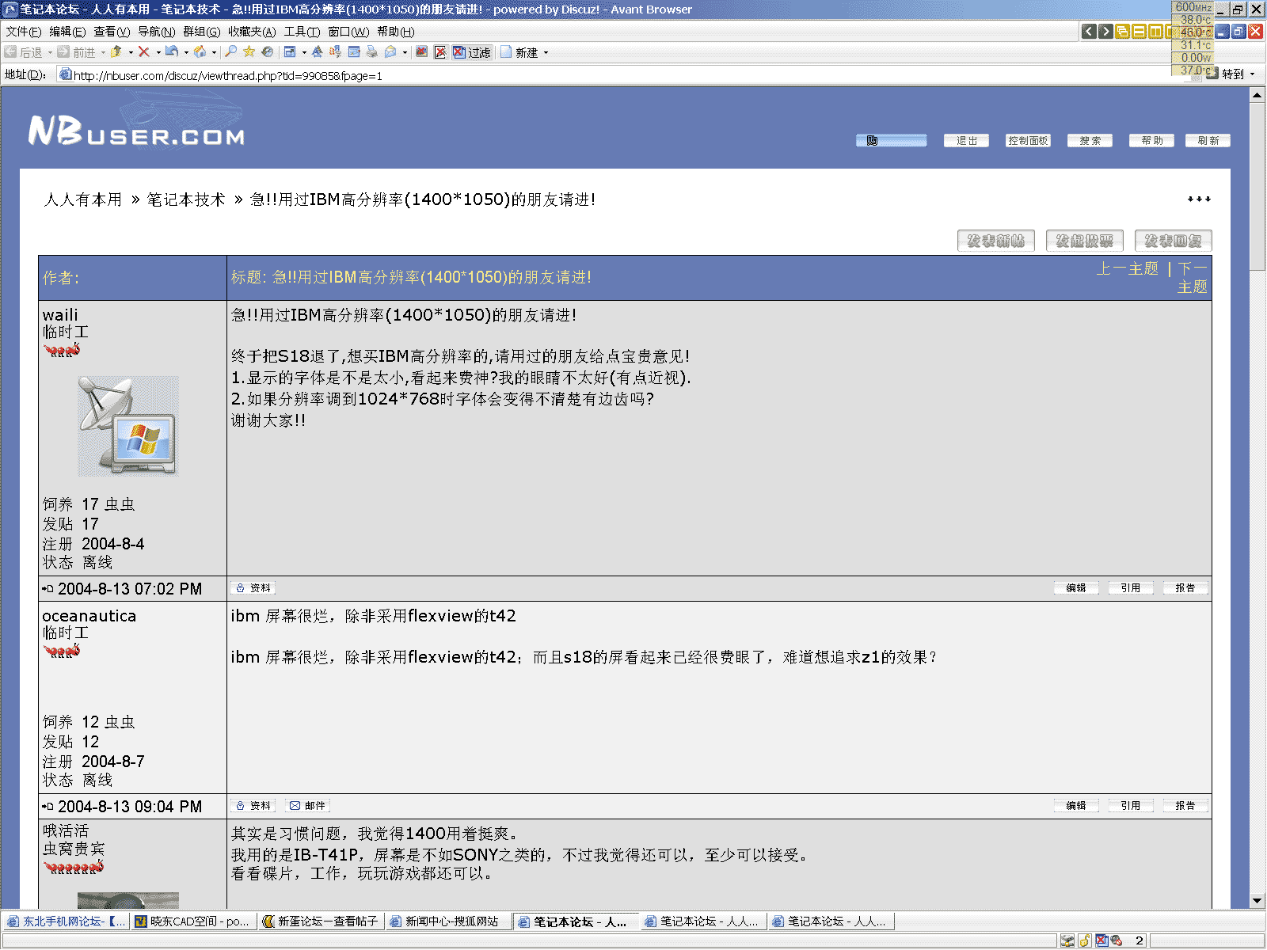1267x950 pixels.
Task: Click the 转到 go button
Action: point(1226,74)
